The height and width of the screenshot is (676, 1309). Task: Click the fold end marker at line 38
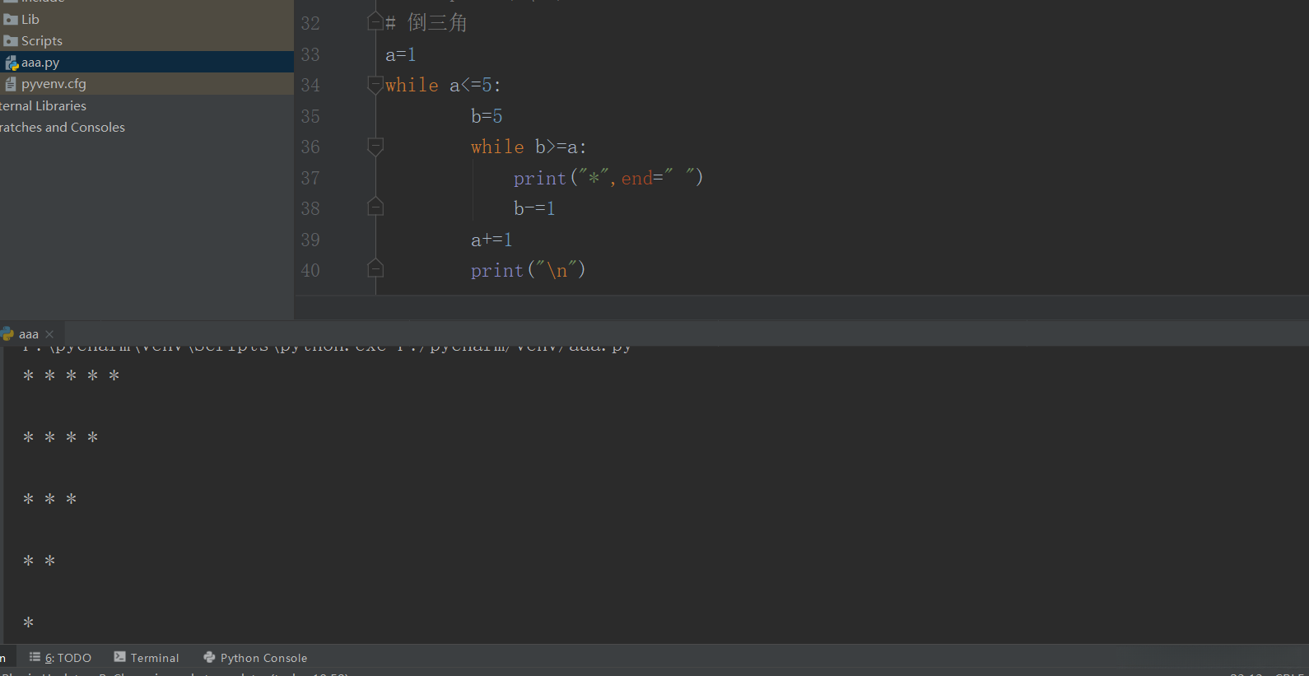point(375,207)
